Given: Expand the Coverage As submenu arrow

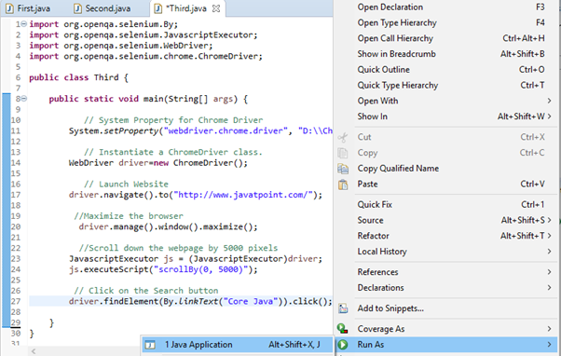Looking at the screenshot, I should coord(549,329).
